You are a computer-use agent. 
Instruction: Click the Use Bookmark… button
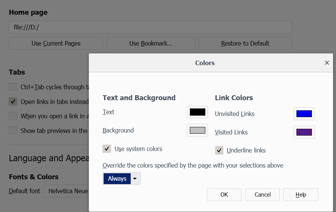[151, 43]
